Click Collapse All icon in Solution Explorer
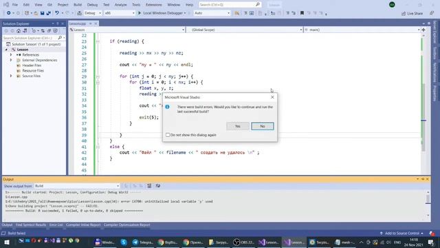 49,30
